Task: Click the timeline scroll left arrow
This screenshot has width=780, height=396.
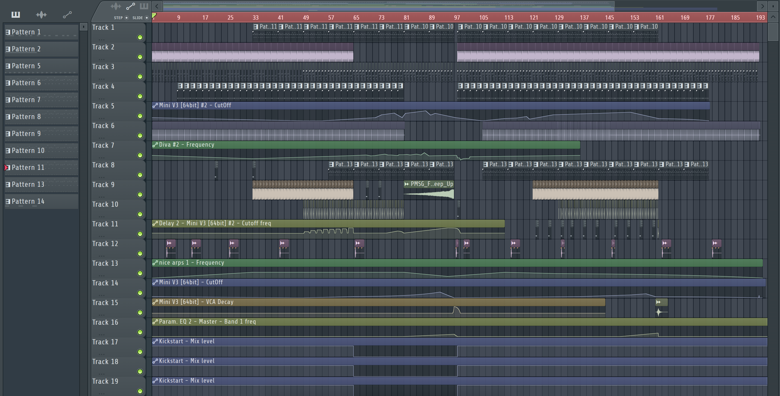Action: pyautogui.click(x=157, y=6)
